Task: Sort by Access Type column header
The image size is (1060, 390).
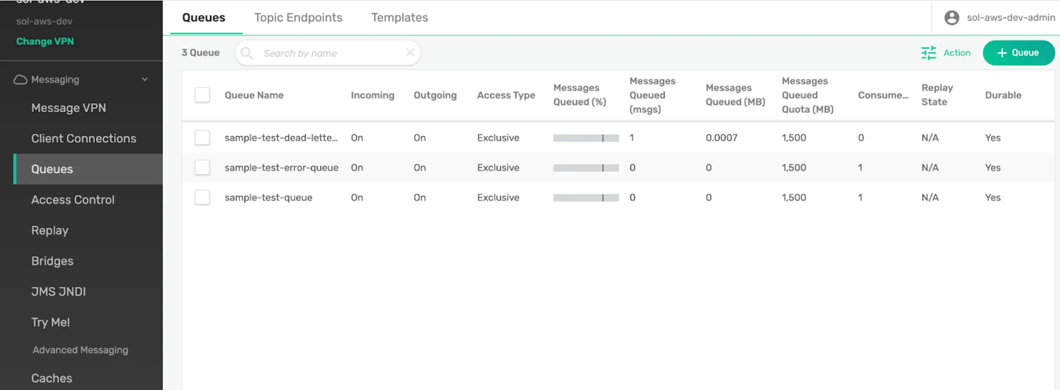Action: [506, 95]
